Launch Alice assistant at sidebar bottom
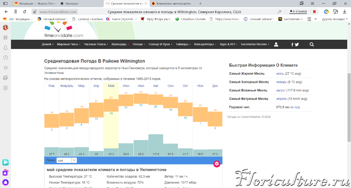Image resolution: width=351 pixels, height=188 pixels. tap(5, 182)
